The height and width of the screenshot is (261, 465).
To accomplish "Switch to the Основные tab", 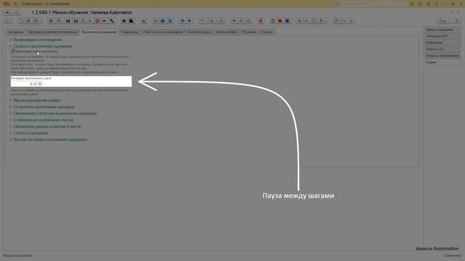I will click(x=15, y=32).
